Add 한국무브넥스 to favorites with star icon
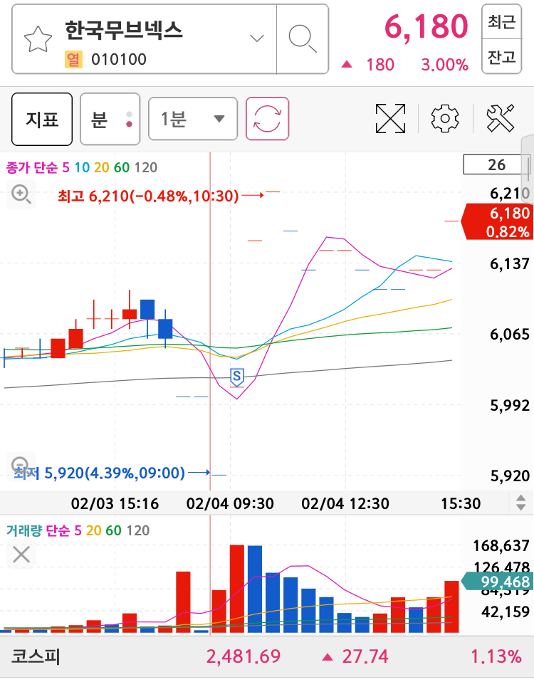 [x=38, y=39]
